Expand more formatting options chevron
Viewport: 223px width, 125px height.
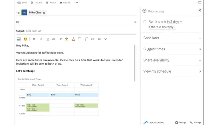[x=105, y=39]
